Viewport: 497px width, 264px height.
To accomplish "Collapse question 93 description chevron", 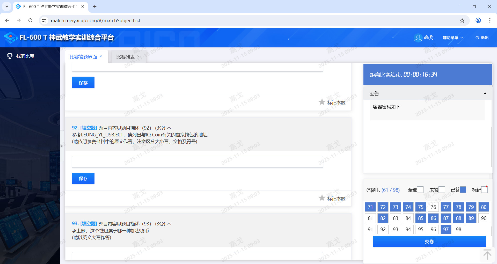I will point(169,224).
